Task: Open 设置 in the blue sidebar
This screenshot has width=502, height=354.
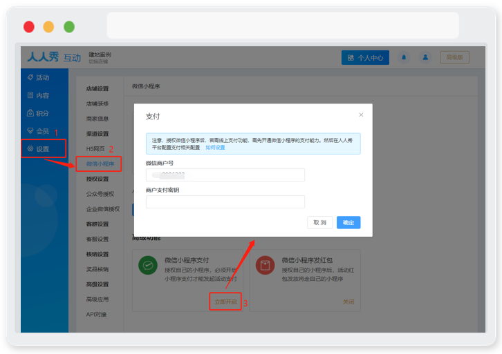Action: click(x=44, y=149)
